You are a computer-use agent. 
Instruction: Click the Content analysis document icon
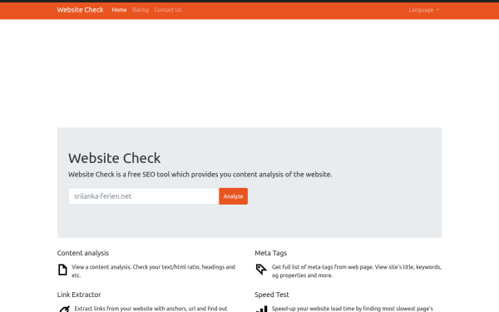point(62,270)
